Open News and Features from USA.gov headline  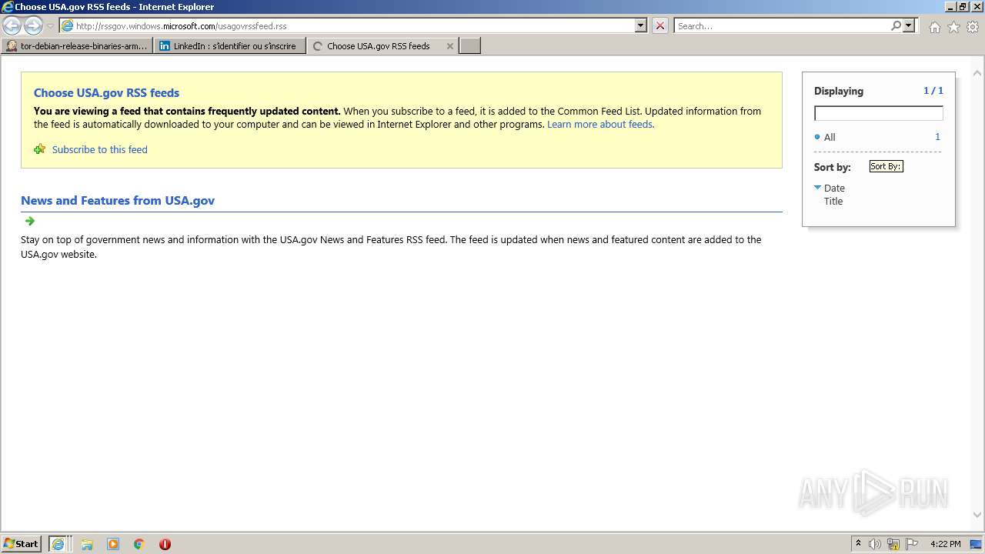click(118, 200)
